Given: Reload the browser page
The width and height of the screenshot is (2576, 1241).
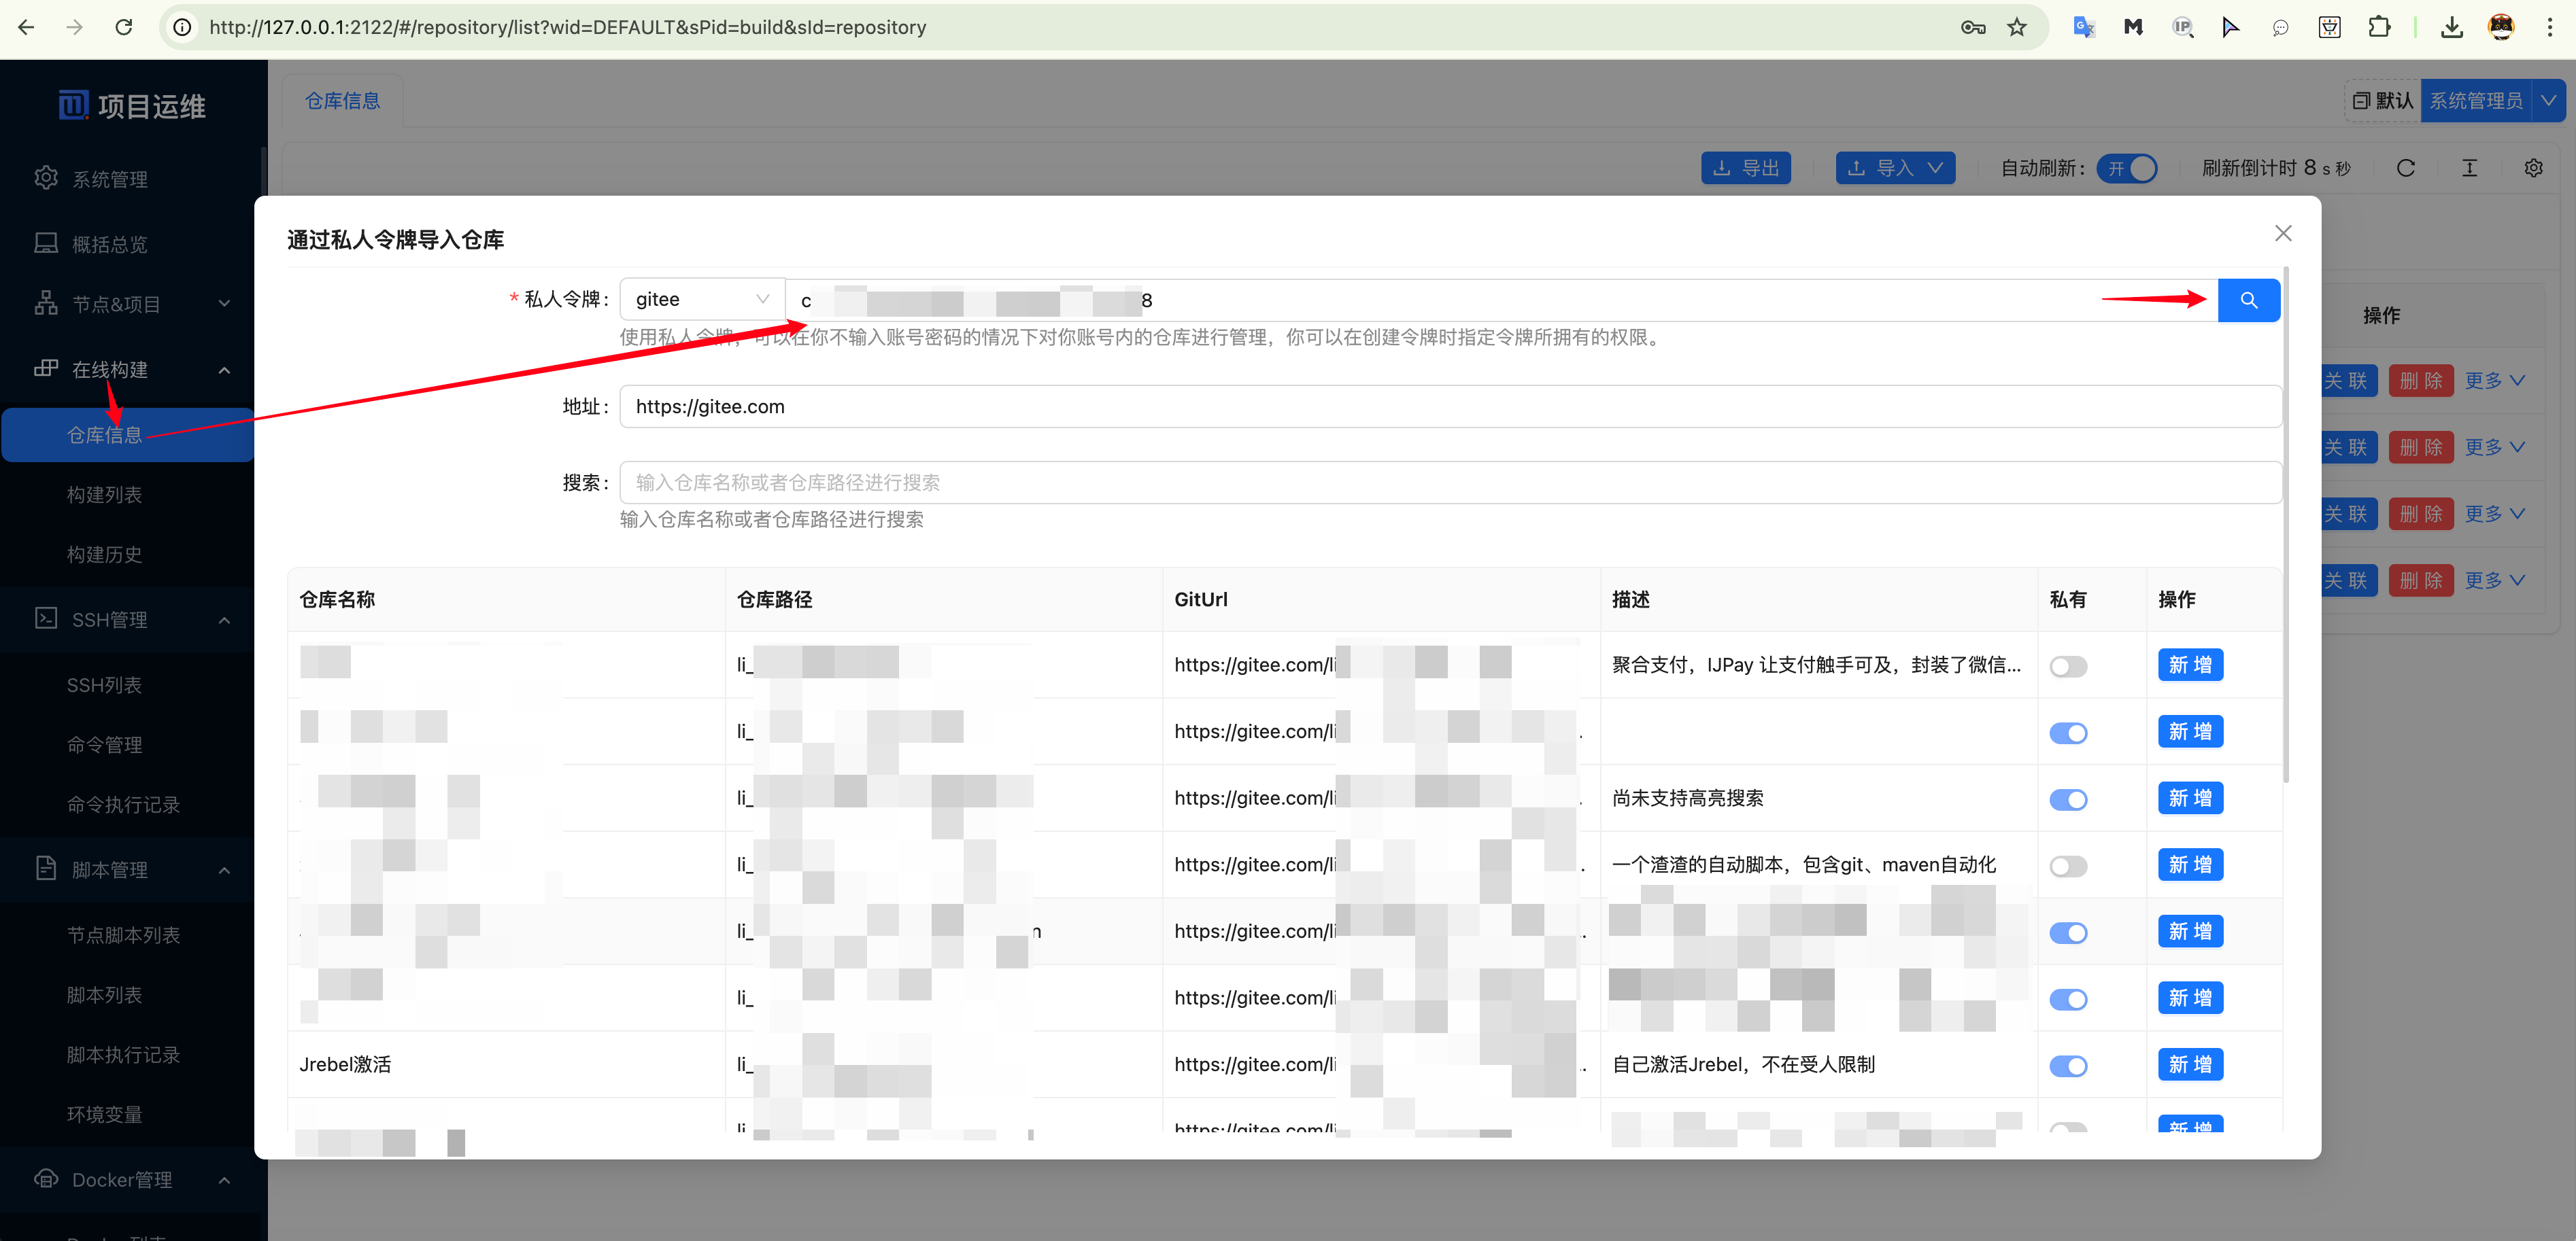Looking at the screenshot, I should tap(123, 27).
